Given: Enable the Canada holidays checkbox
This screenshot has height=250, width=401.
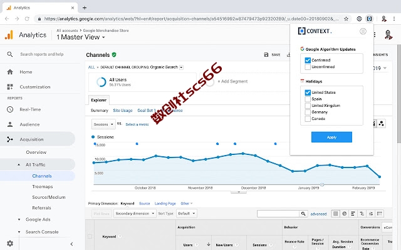Looking at the screenshot, I should [308, 119].
